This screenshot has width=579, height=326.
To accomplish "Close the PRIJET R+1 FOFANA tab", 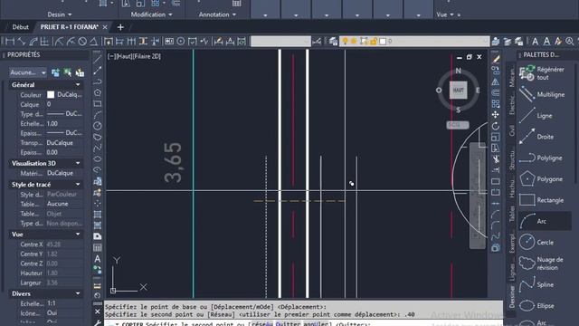I will [105, 27].
